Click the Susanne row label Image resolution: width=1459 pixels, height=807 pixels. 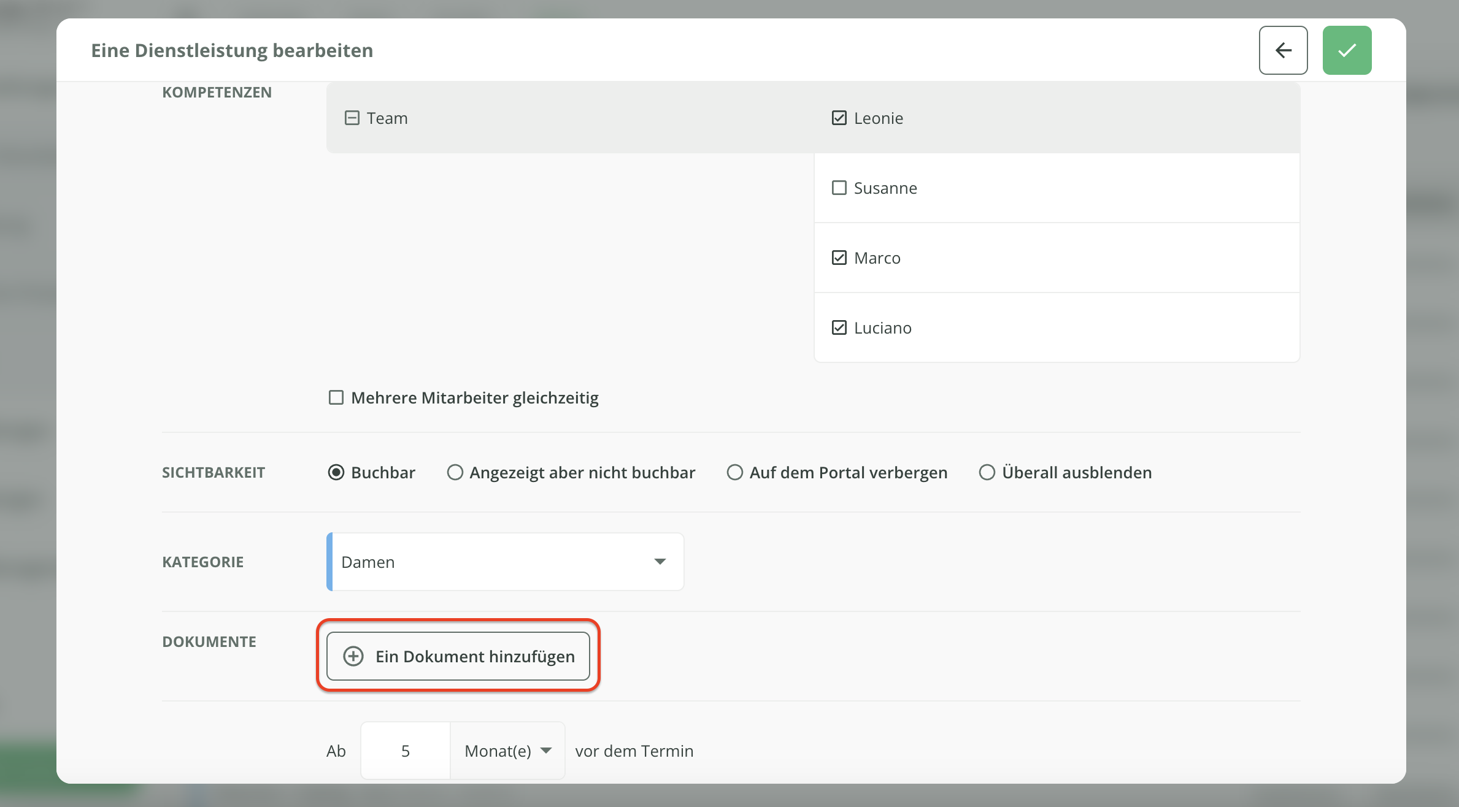click(x=885, y=188)
